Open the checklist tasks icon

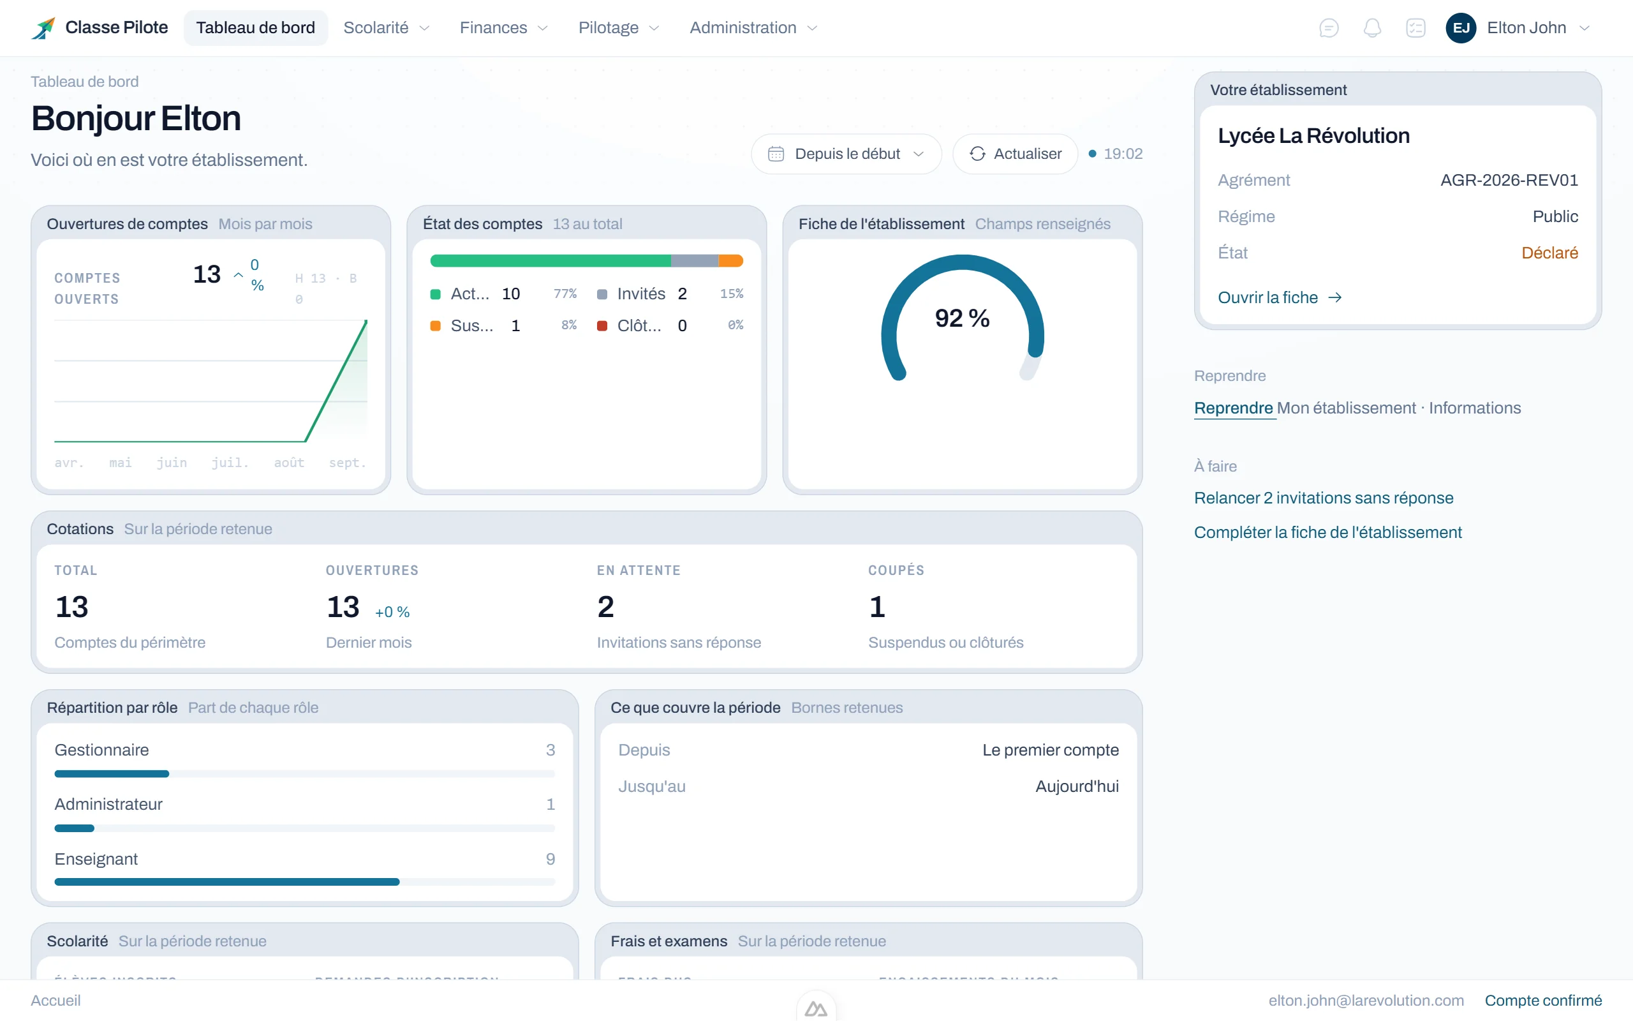pyautogui.click(x=1415, y=27)
